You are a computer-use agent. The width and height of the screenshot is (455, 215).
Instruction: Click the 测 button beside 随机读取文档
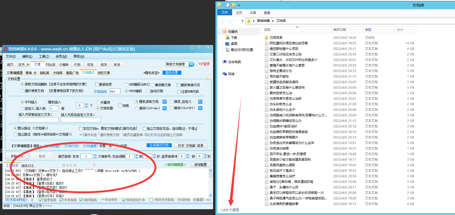pyautogui.click(x=164, y=102)
